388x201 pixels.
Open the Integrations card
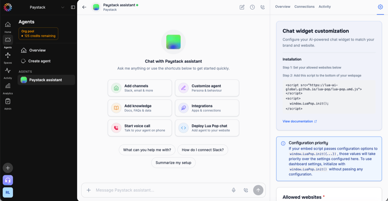tap(207, 108)
